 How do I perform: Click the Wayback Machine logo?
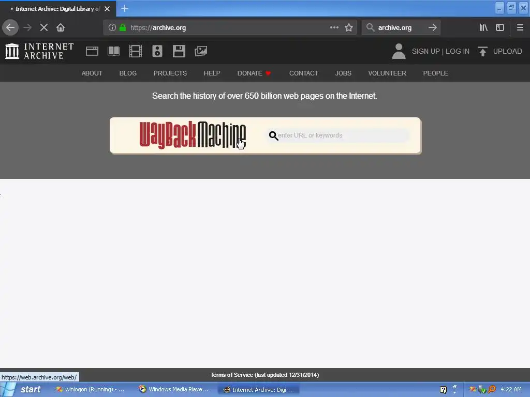(x=193, y=135)
